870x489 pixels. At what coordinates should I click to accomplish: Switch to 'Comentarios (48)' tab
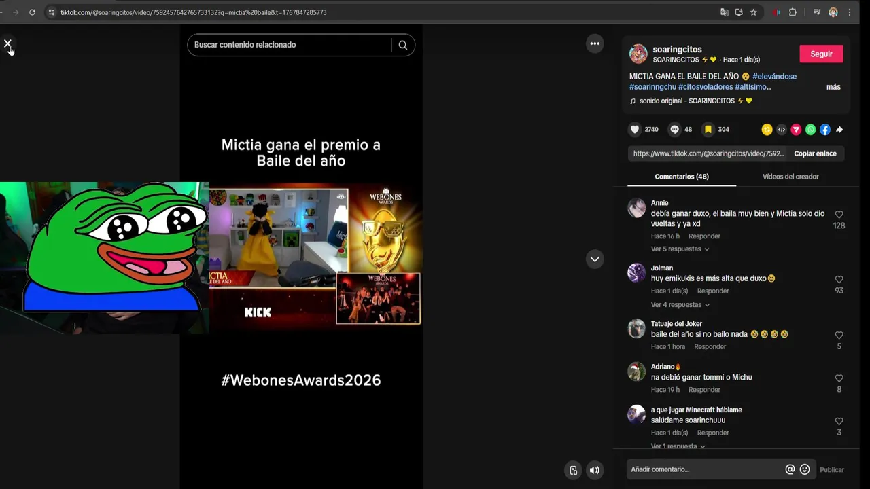(x=682, y=177)
